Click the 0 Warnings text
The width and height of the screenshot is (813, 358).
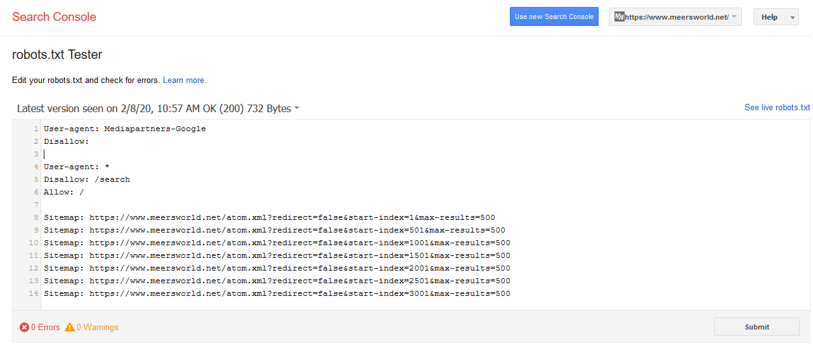click(98, 328)
